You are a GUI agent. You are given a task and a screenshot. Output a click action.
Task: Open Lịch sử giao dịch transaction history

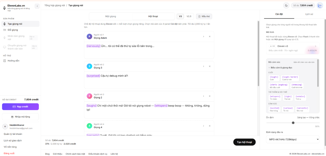point(12,141)
